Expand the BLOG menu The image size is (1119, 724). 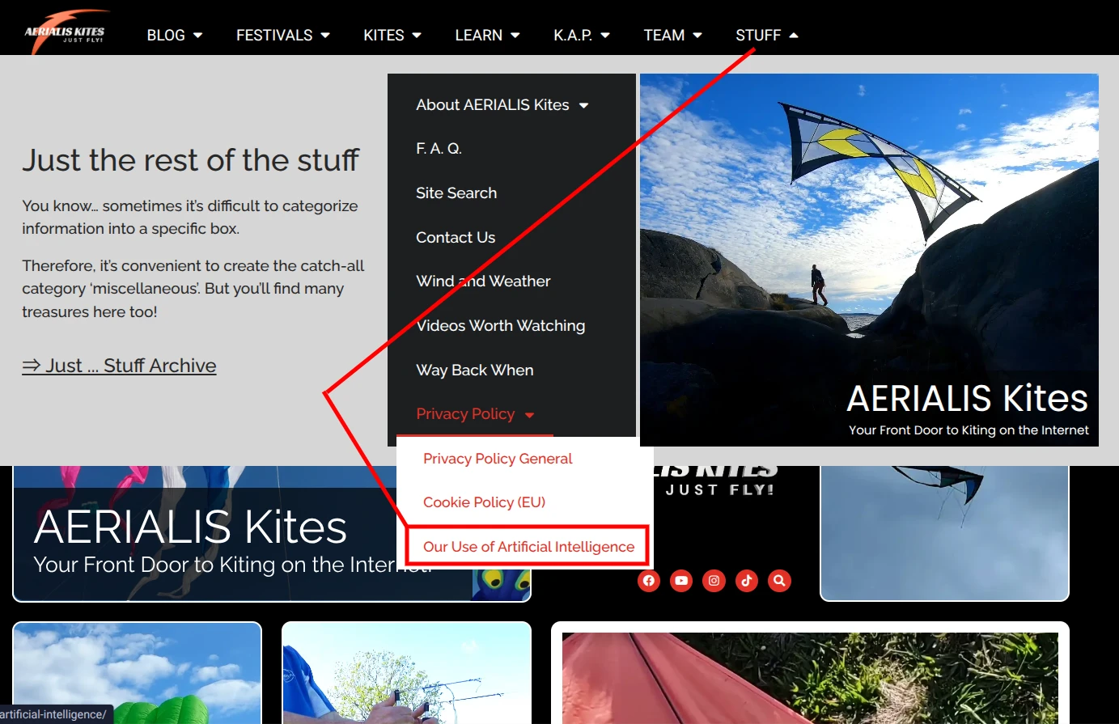pos(175,35)
